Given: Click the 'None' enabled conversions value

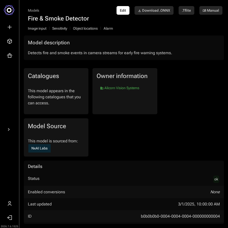Looking at the screenshot, I should 215,192.
